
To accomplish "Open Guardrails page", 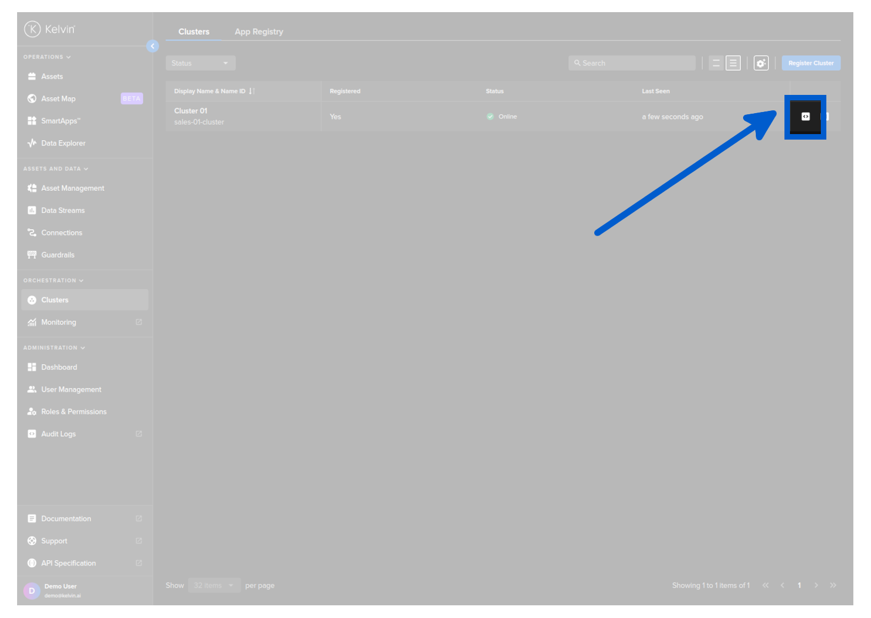I will click(x=57, y=255).
